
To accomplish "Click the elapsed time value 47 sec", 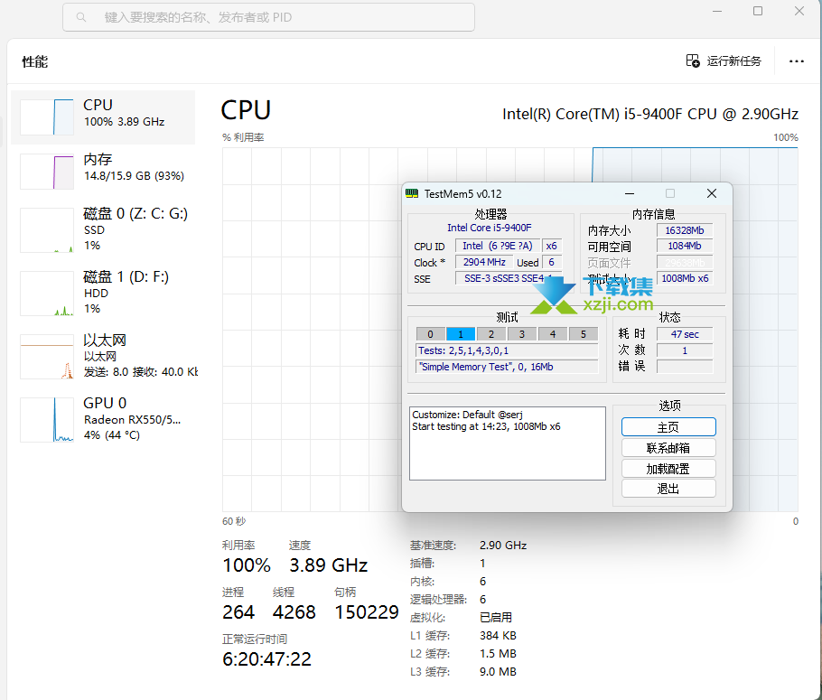I will 685,334.
